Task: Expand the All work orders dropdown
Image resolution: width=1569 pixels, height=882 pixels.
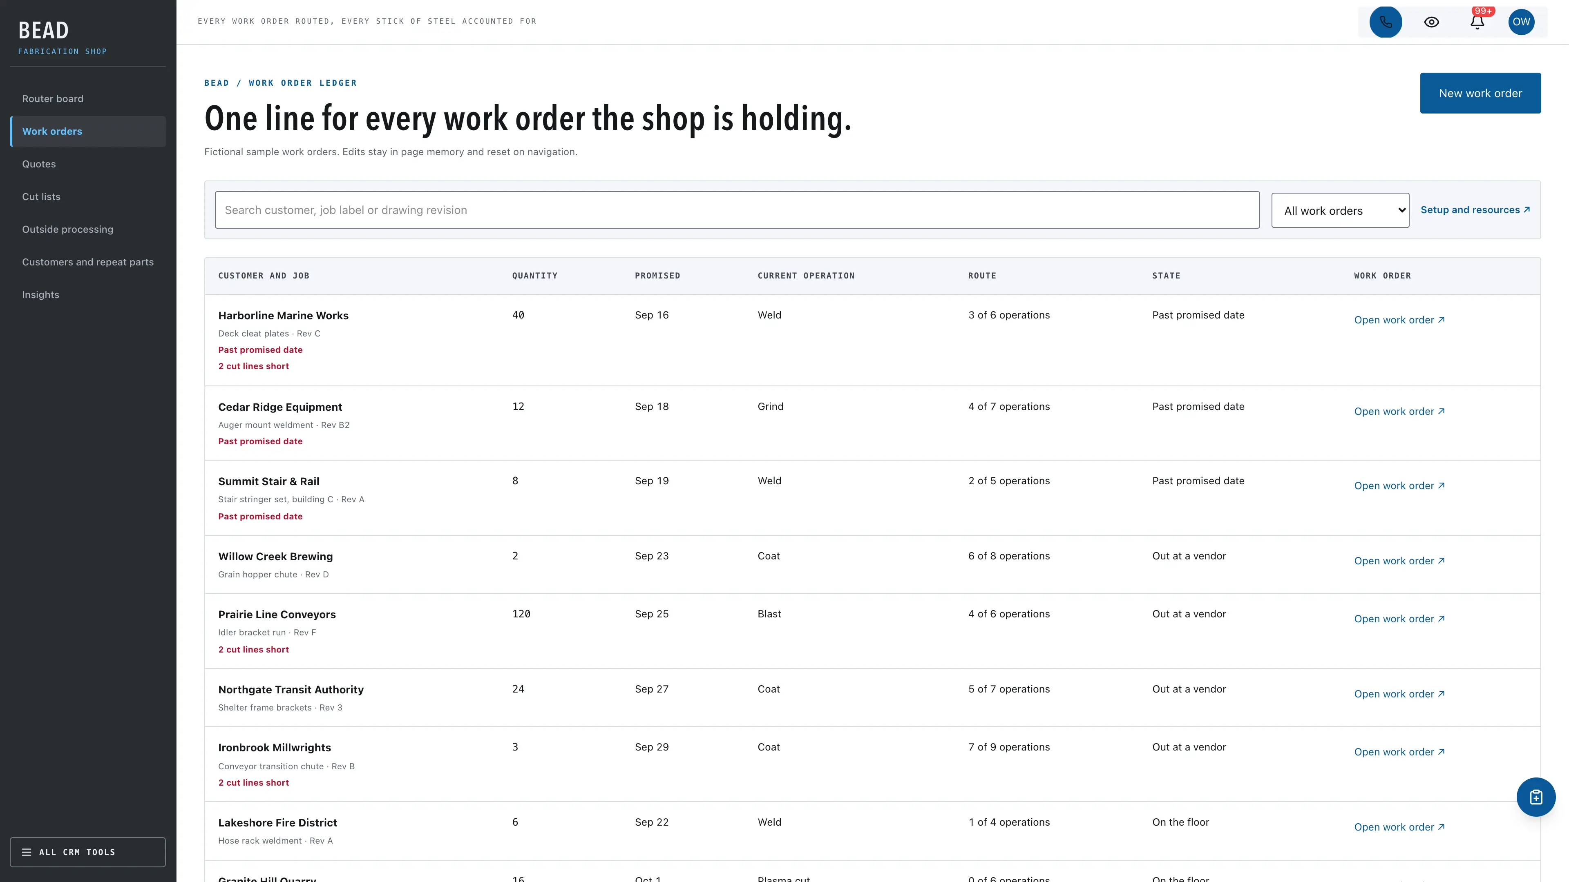Action: (x=1340, y=211)
